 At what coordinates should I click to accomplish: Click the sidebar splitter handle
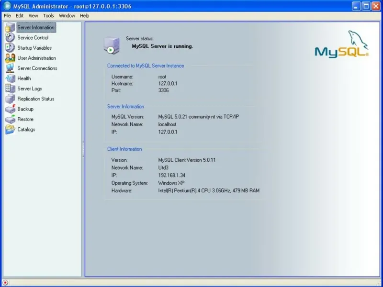click(x=83, y=149)
